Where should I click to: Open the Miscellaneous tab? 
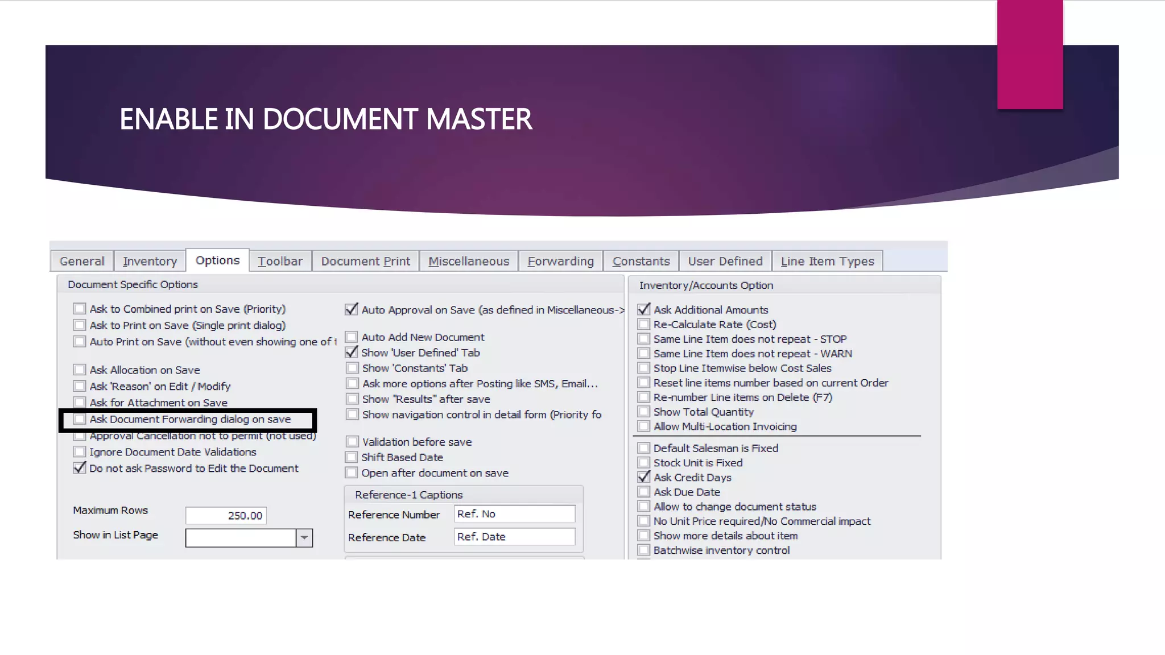(469, 261)
